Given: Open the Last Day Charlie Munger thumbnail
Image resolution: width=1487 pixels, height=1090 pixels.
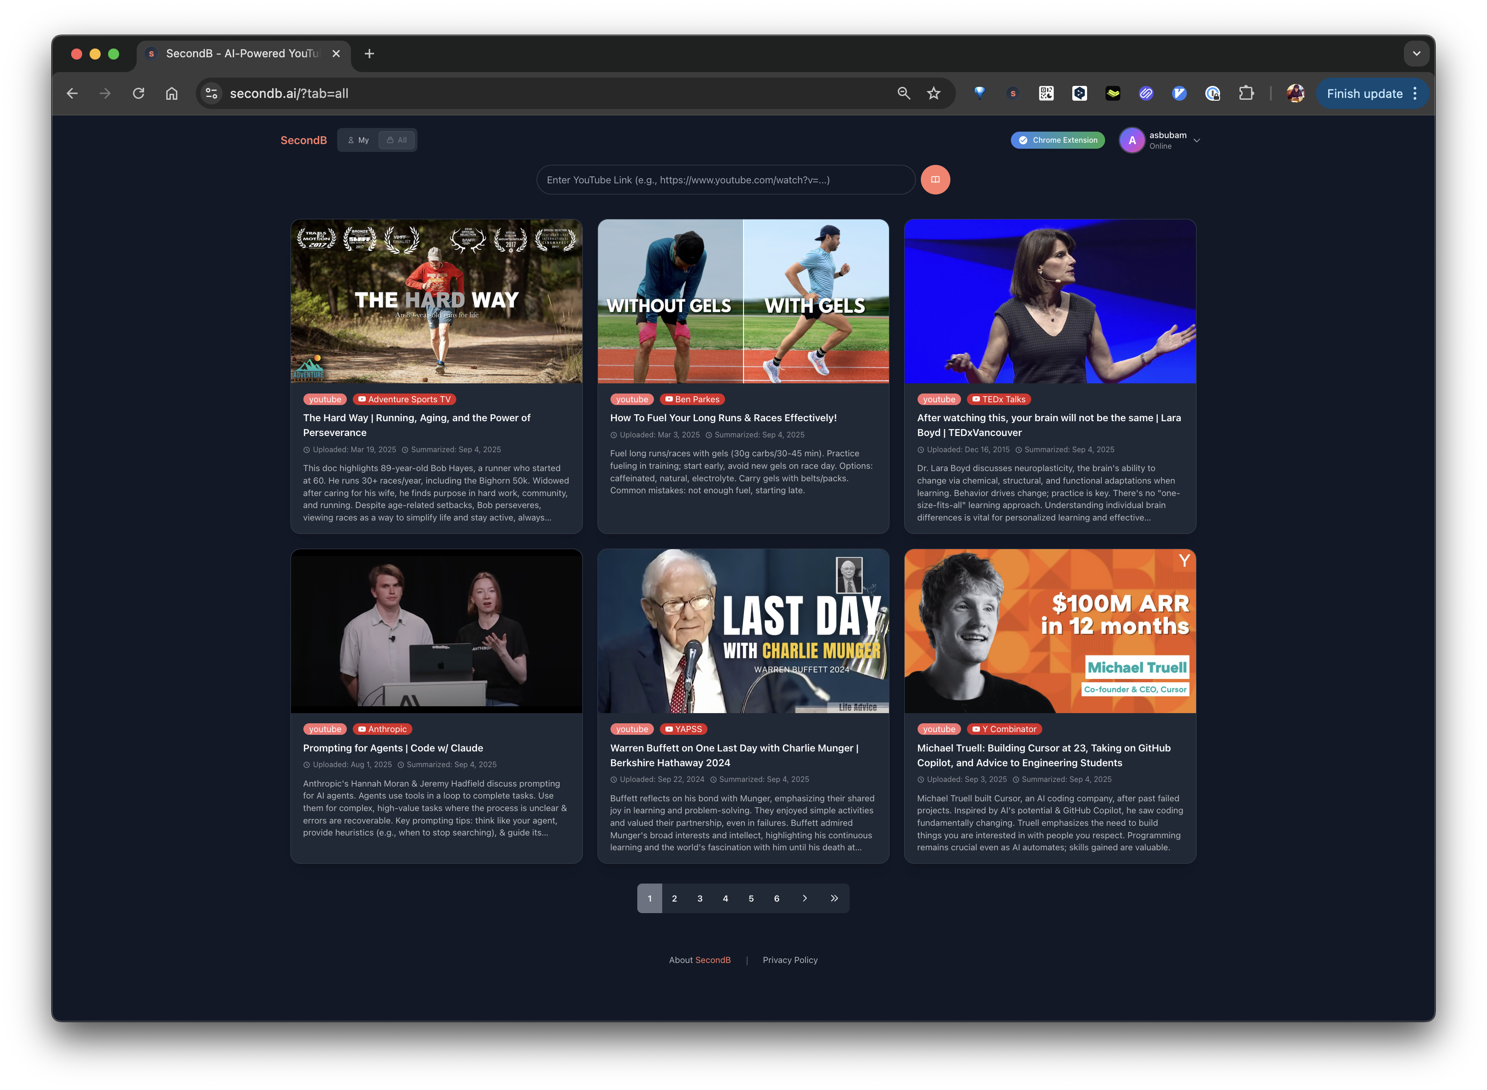Looking at the screenshot, I should coord(743,631).
